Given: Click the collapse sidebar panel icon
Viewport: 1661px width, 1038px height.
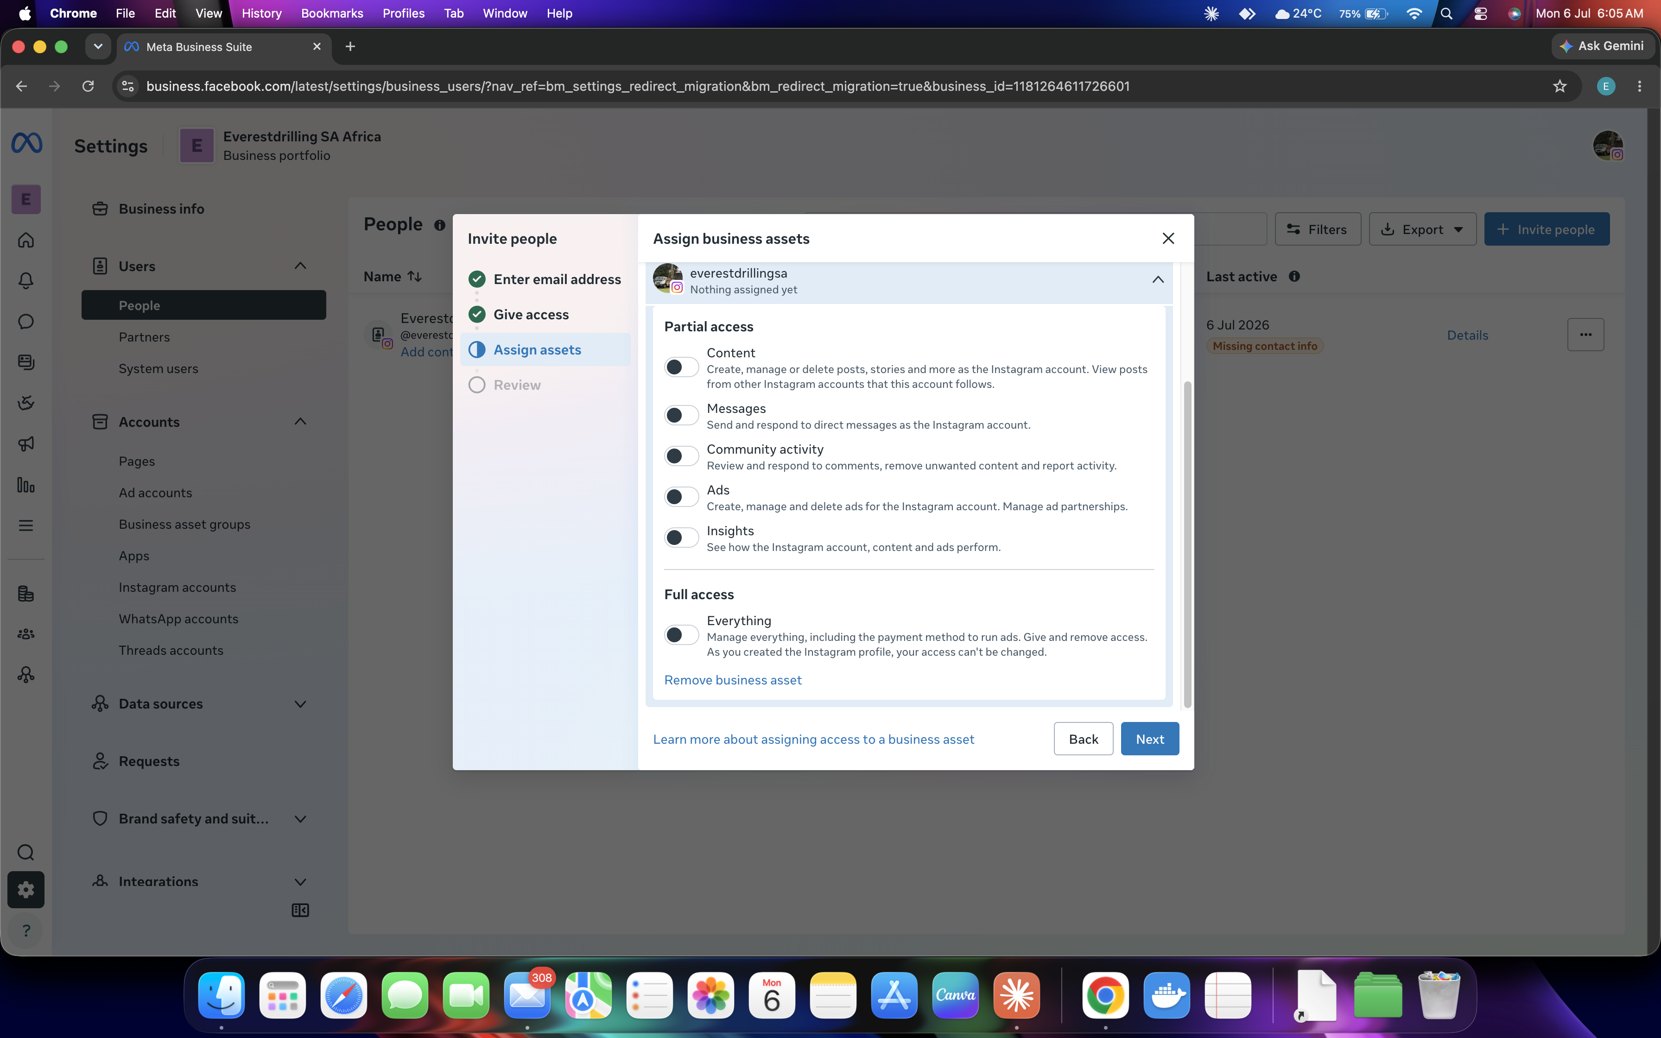Looking at the screenshot, I should (x=300, y=910).
